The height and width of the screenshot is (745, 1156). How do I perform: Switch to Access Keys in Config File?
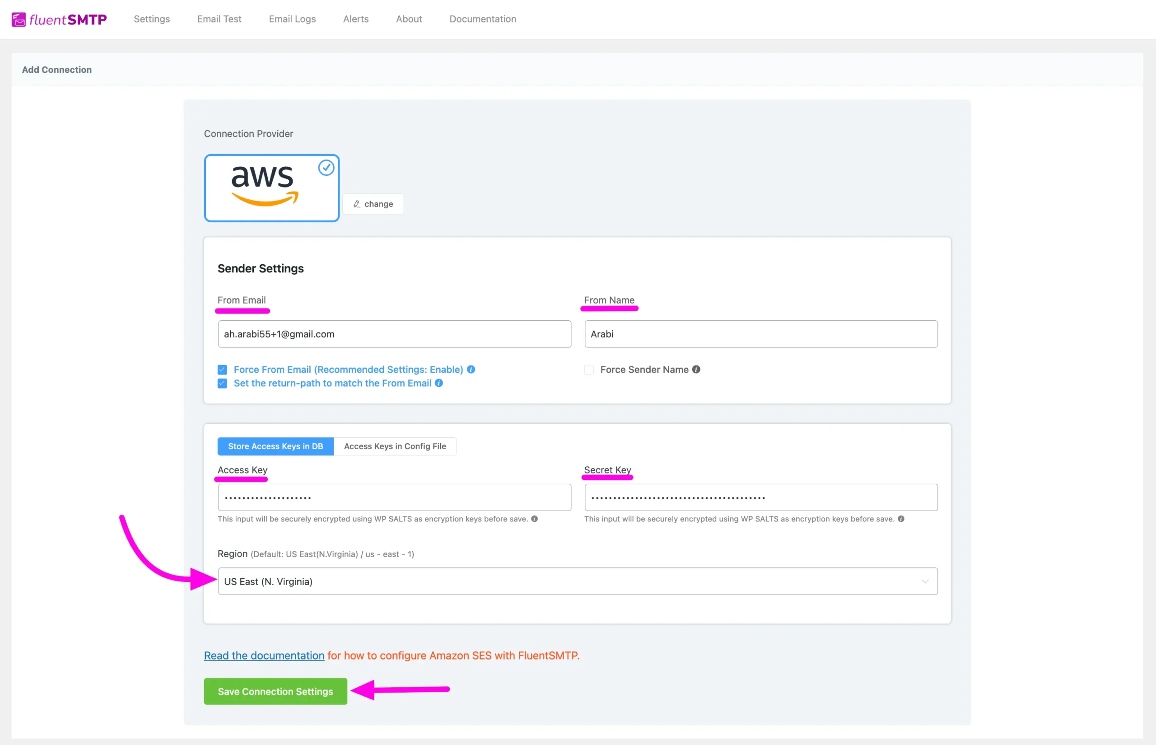(x=395, y=446)
